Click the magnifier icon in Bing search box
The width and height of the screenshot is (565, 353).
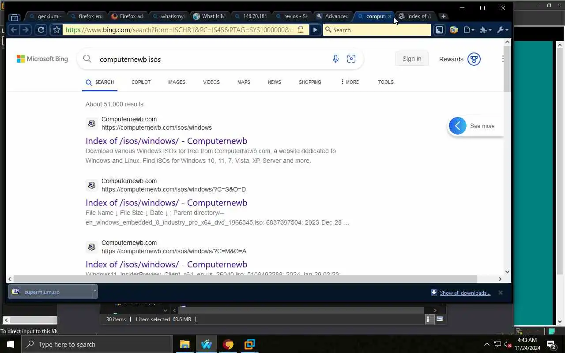pos(87,59)
